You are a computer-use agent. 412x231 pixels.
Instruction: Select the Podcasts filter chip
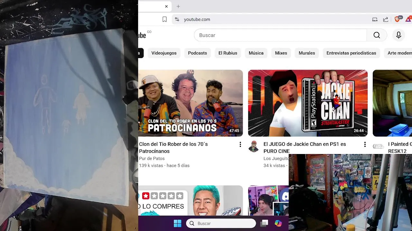[197, 53]
